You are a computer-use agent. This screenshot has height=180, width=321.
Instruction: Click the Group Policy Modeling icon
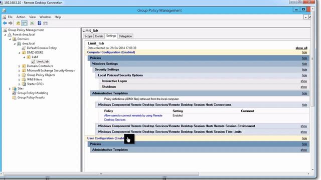coord(15,93)
